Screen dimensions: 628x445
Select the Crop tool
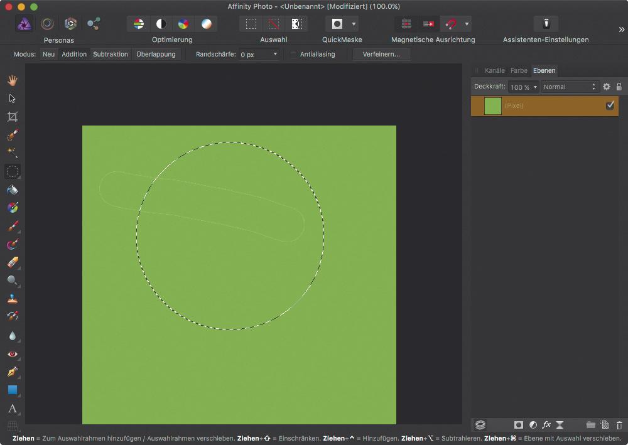point(12,117)
